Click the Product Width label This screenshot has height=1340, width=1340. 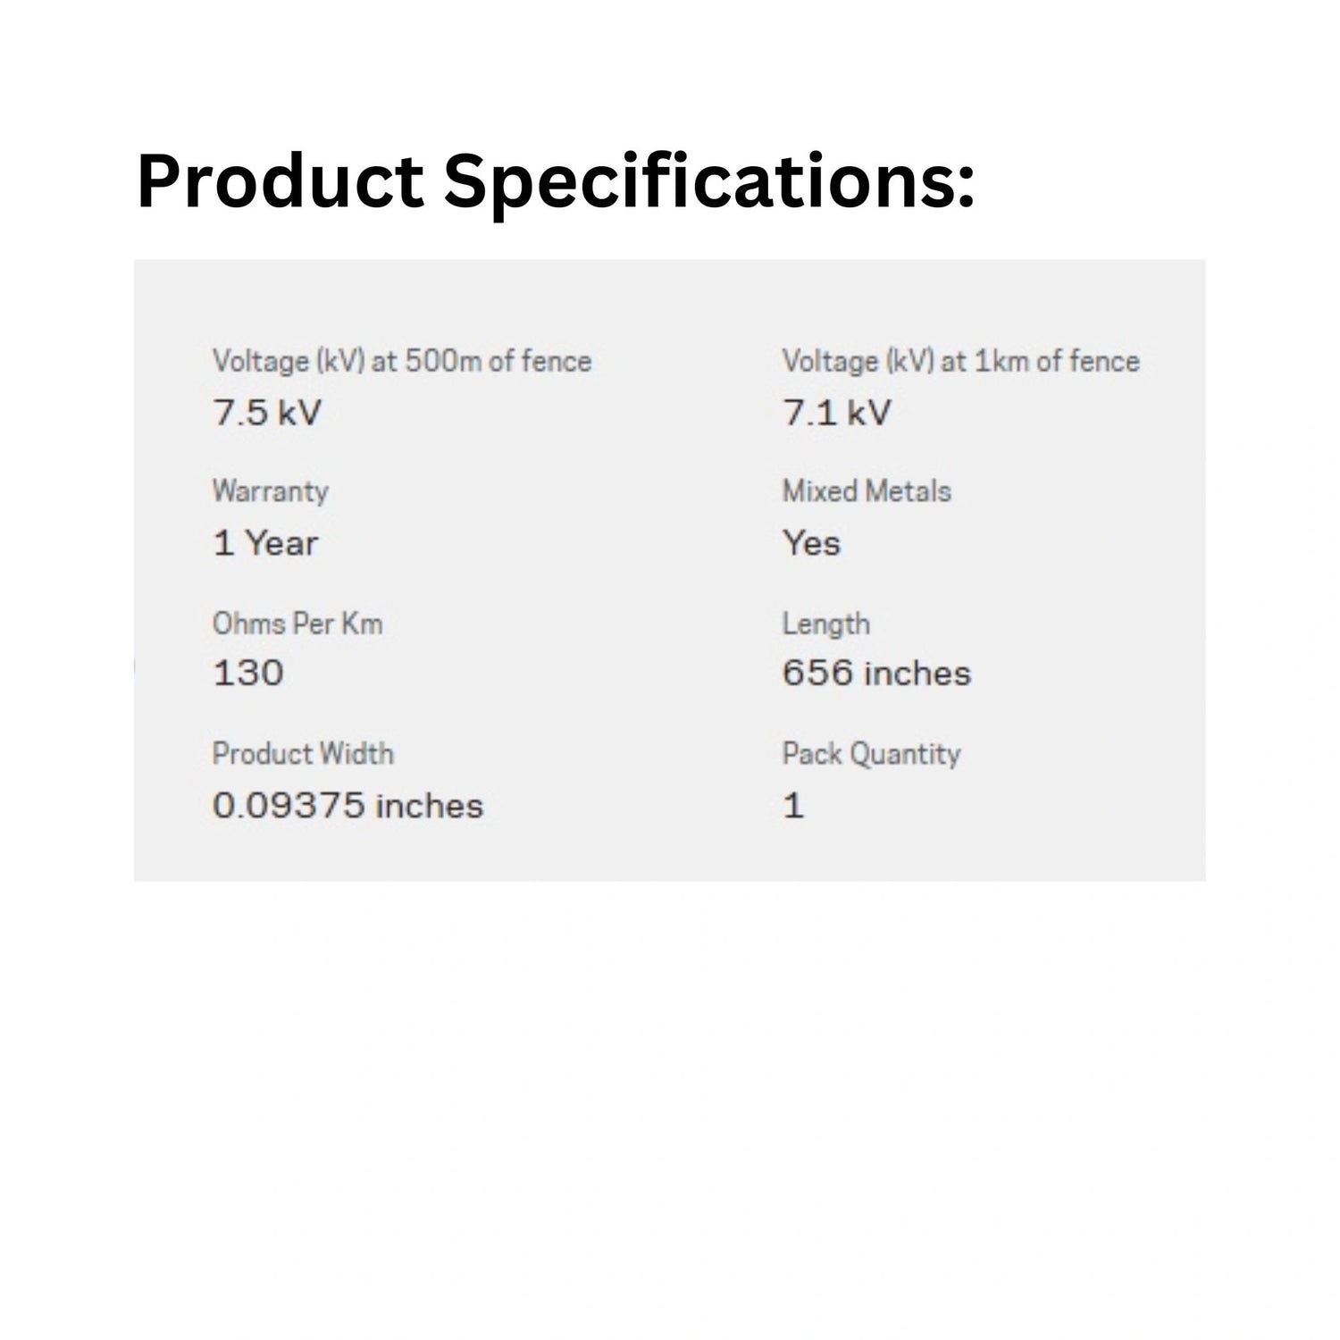pyautogui.click(x=303, y=754)
